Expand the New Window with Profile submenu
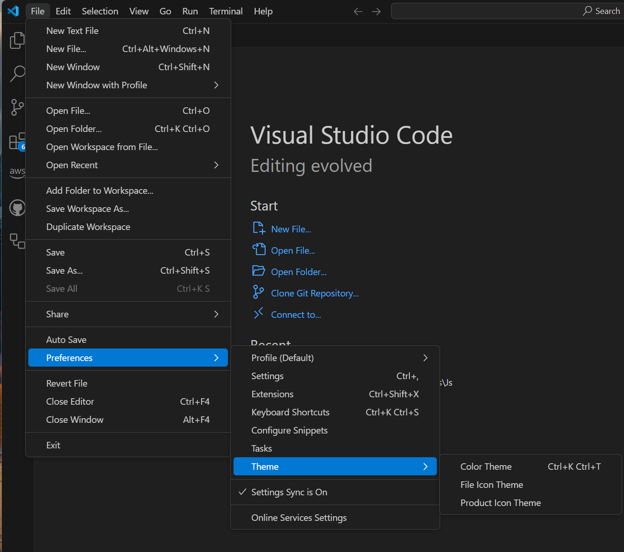 click(x=96, y=85)
